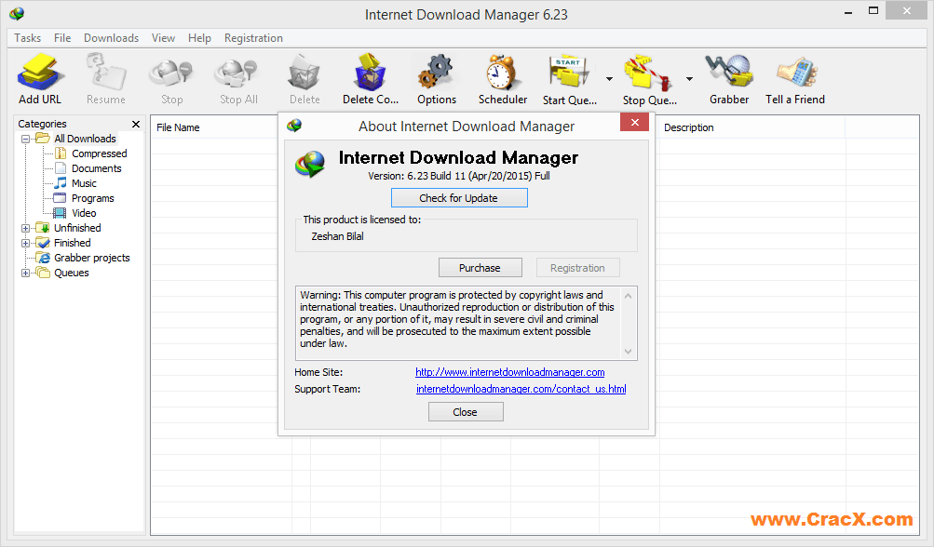Open the View menu
The image size is (934, 547).
tap(163, 38)
